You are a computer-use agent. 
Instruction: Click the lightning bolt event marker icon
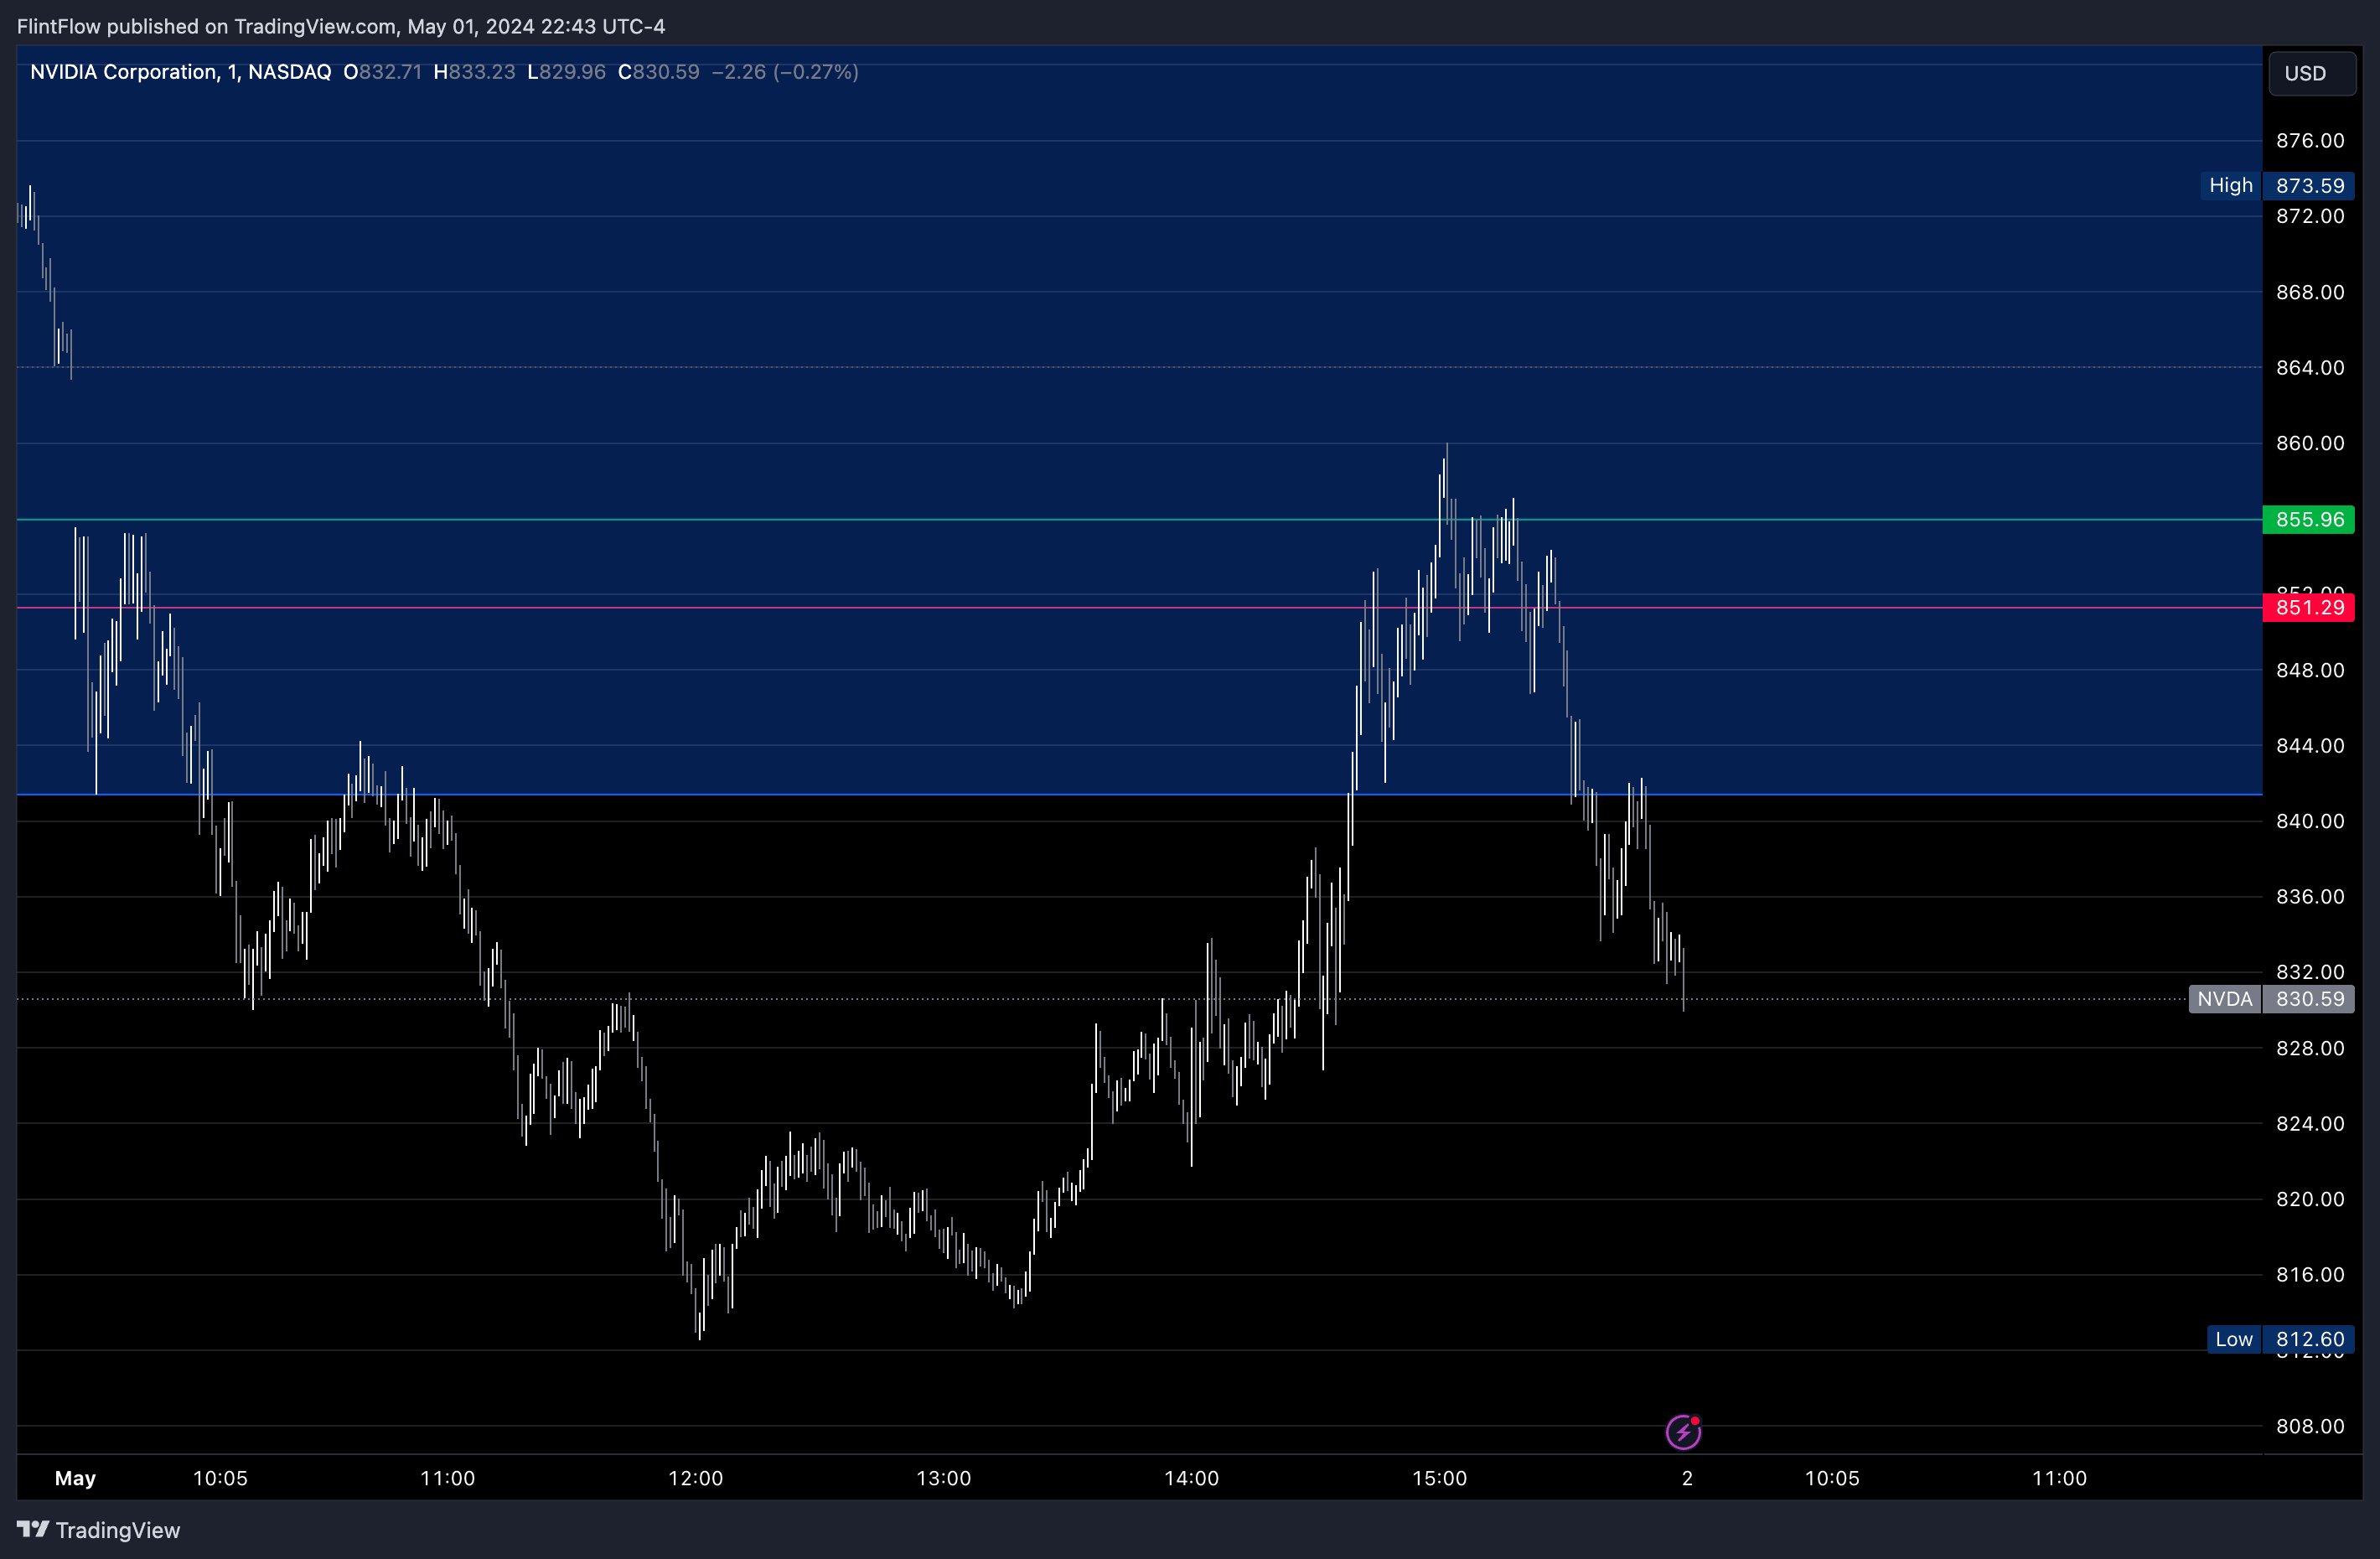tap(1683, 1432)
